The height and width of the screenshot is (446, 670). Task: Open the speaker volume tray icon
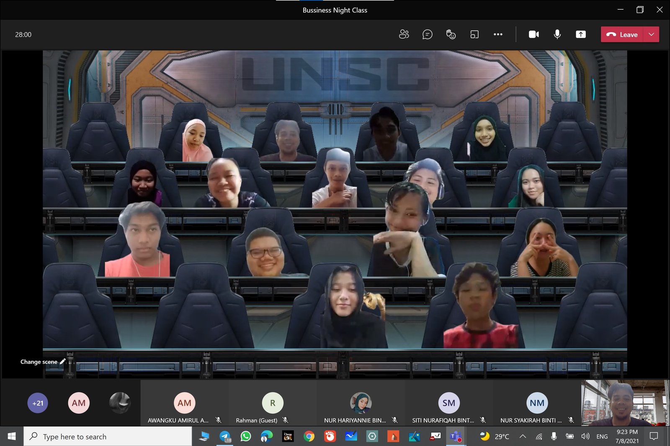pos(585,436)
